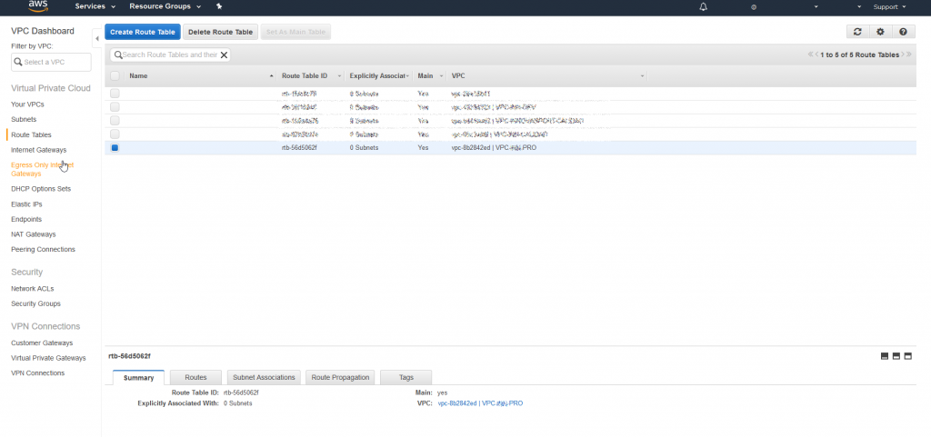Maximize the details pane using rightmost layout icon
The height and width of the screenshot is (437, 931).
coord(906,356)
